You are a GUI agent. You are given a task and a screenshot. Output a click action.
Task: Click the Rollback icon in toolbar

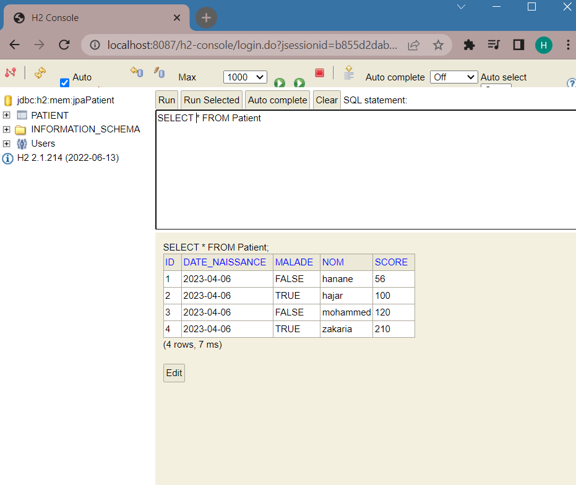(137, 72)
